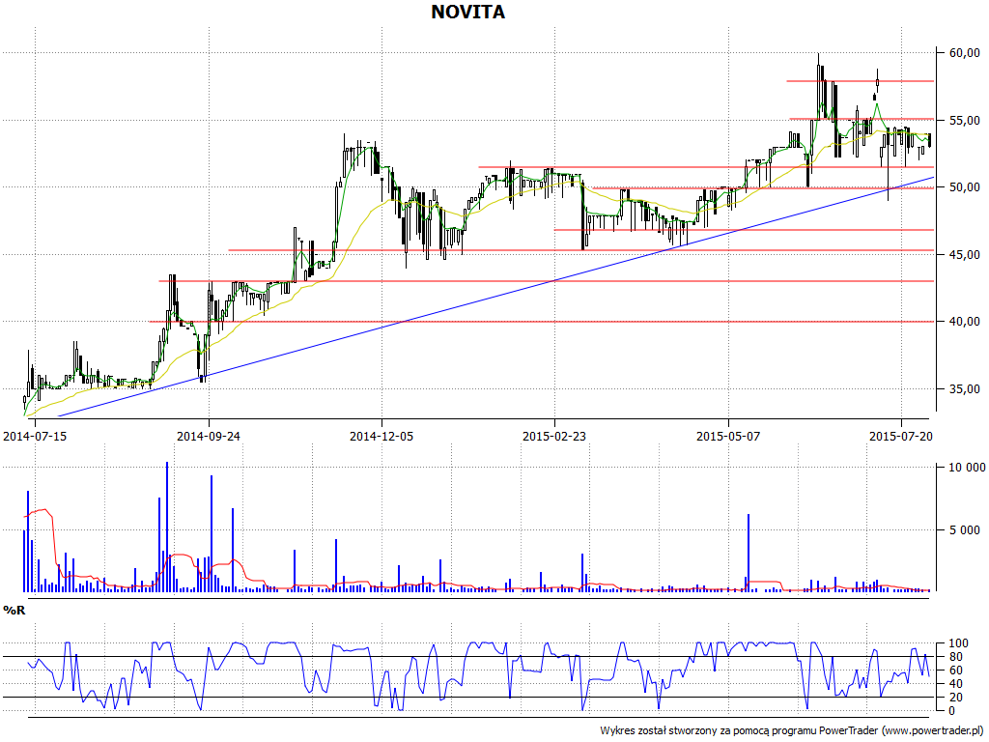Click the 40 level on %R axis
This screenshot has width=989, height=742.
pyautogui.click(x=955, y=684)
